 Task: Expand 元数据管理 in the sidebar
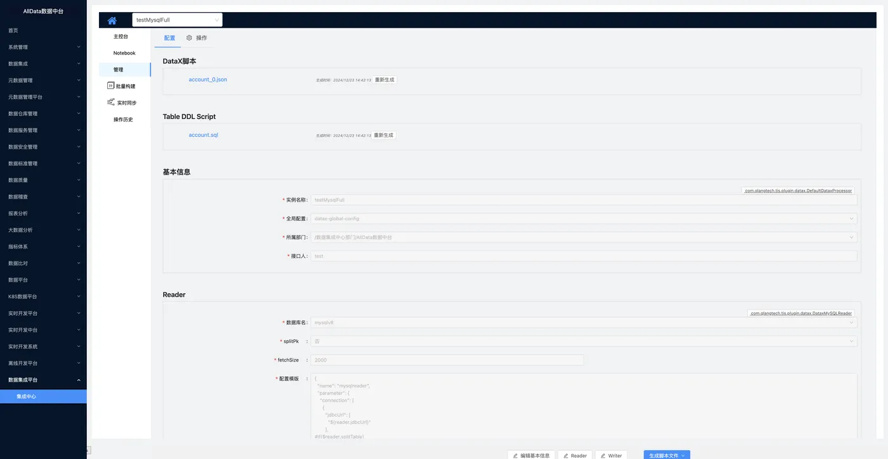(43, 80)
